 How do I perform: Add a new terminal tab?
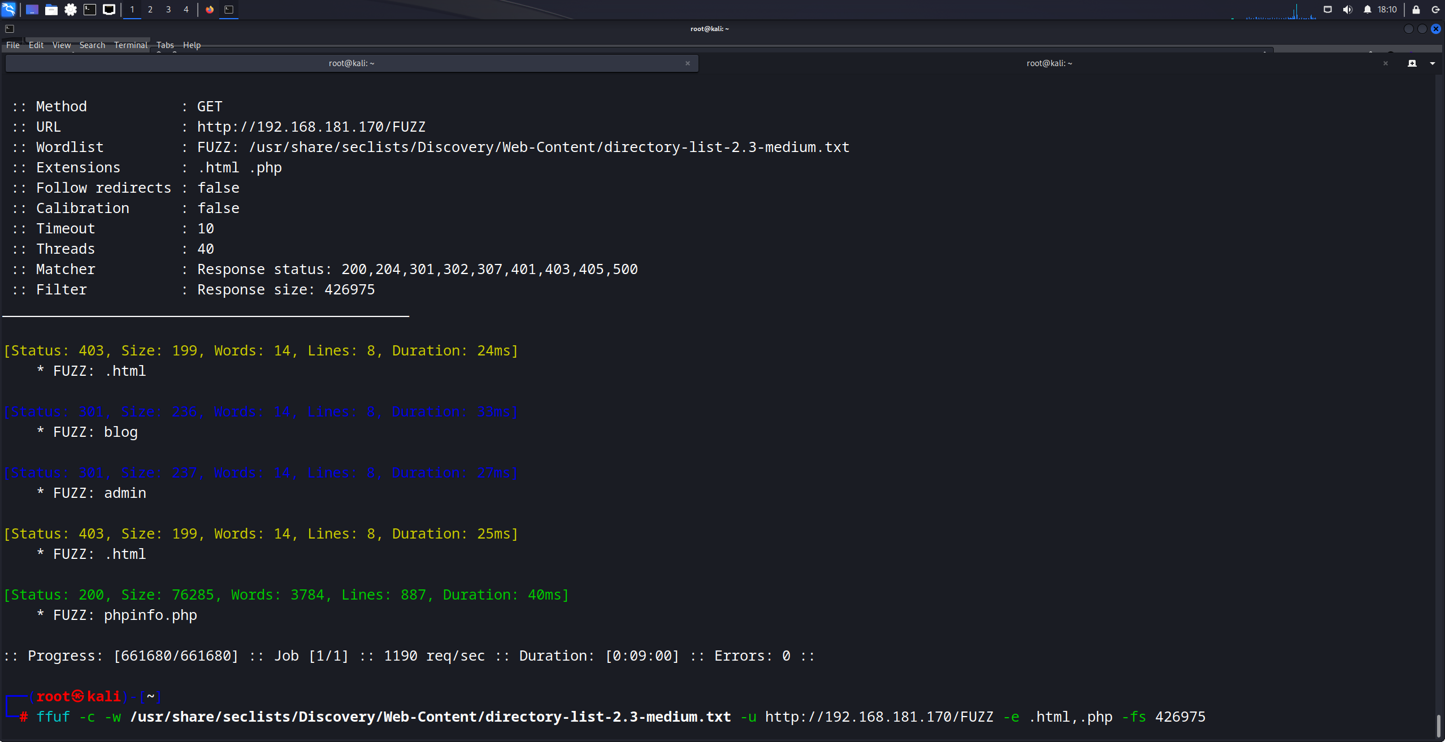tap(1412, 63)
